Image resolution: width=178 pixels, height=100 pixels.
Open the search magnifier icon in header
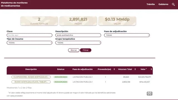pos(173,4)
